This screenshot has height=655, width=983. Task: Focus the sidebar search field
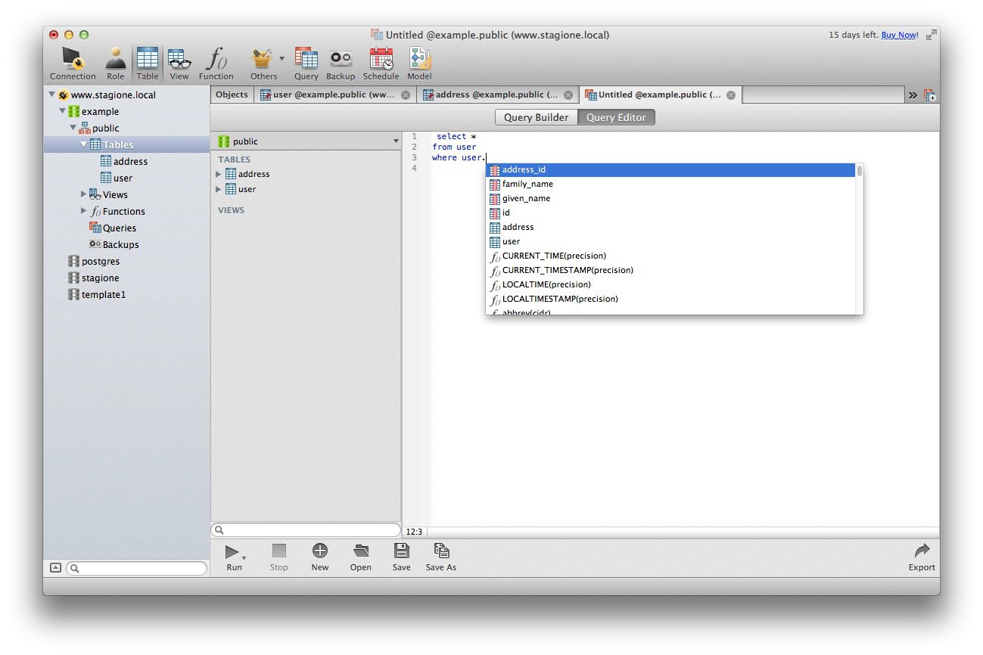[137, 568]
